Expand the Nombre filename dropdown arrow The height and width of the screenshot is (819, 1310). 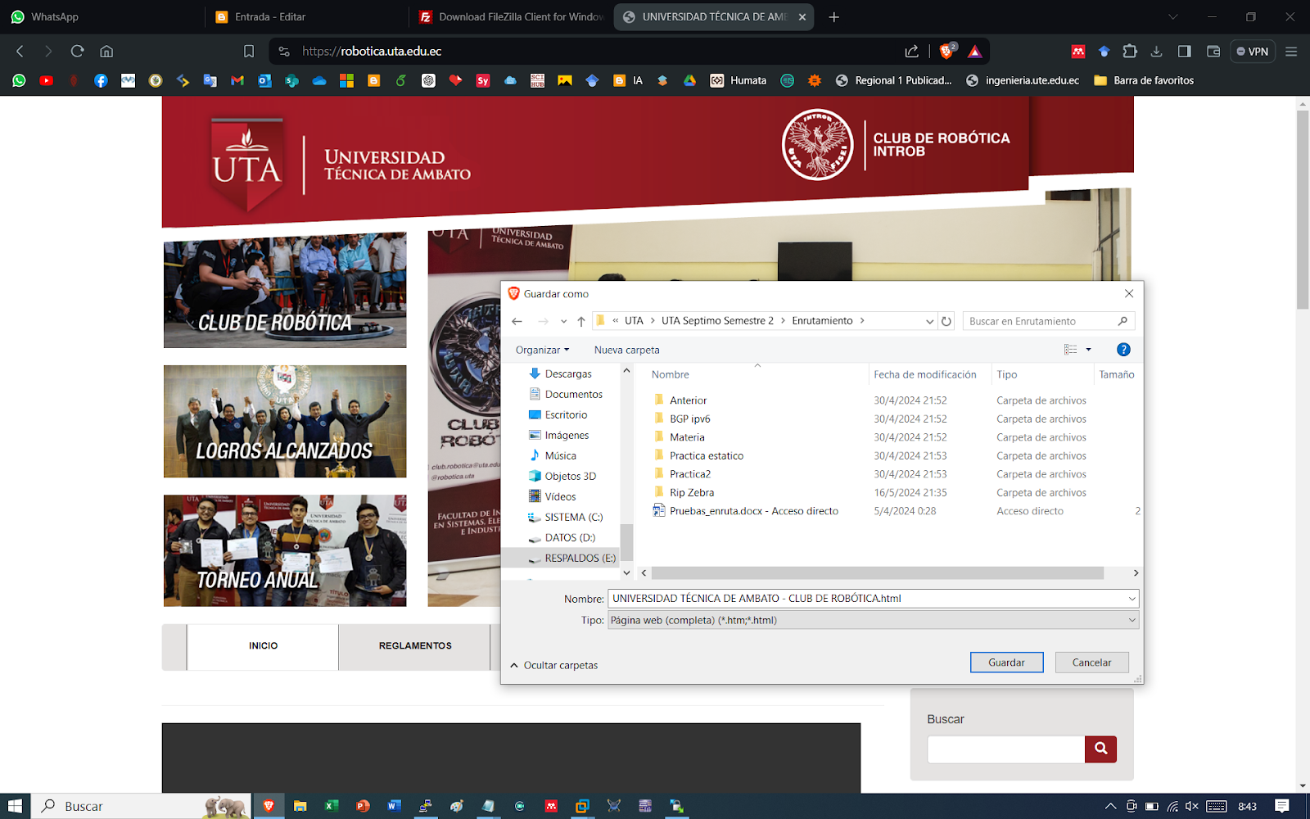point(1132,599)
